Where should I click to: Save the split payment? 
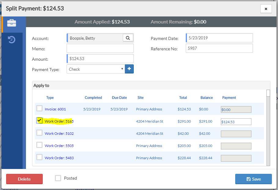click(x=253, y=179)
